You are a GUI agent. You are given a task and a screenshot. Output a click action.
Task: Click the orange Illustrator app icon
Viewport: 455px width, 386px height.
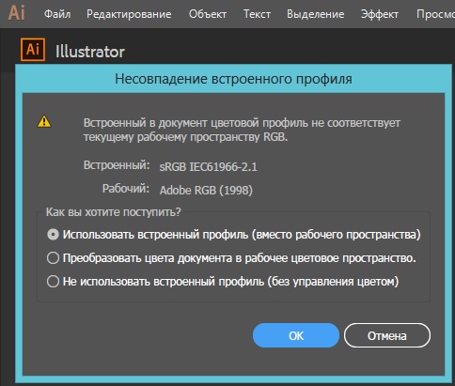33,50
